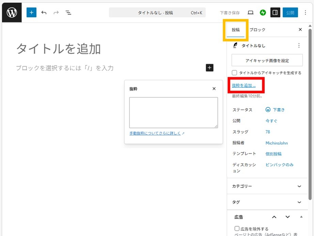Image resolution: width=314 pixels, height=236 pixels.
Task: Open the preview device icon
Action: coord(251,13)
